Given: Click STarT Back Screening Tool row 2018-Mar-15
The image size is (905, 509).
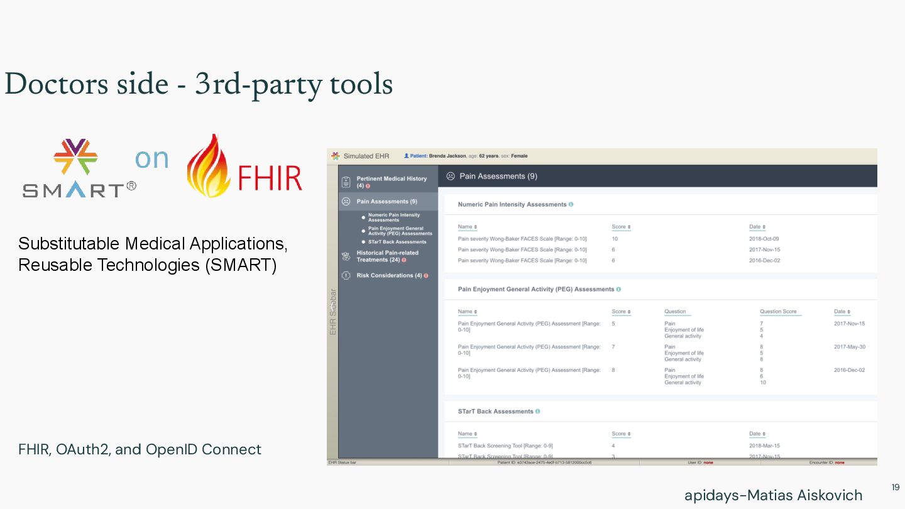Looking at the screenshot, I should pyautogui.click(x=660, y=446).
